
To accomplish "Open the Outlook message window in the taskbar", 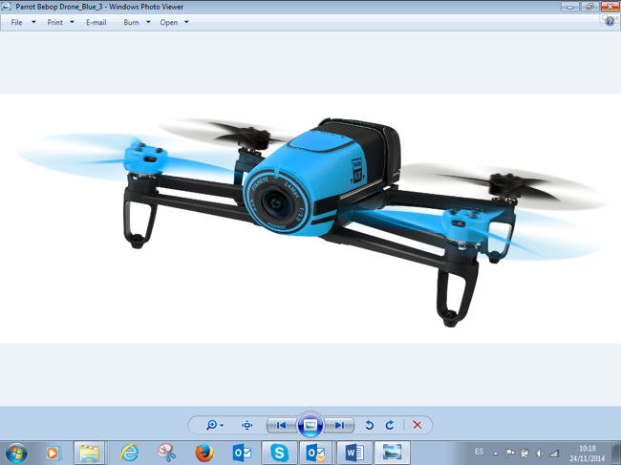I will [x=316, y=453].
